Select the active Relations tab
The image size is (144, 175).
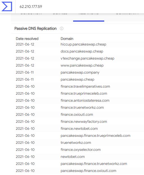89,14
